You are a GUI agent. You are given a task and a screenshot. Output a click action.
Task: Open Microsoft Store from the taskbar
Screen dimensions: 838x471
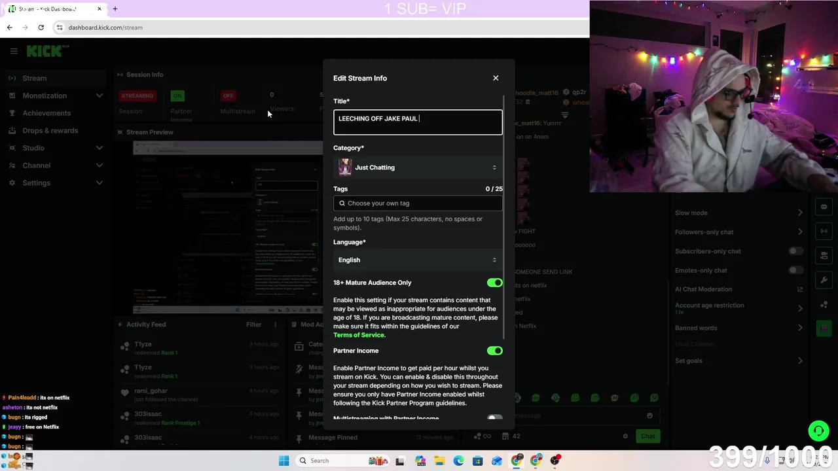click(x=478, y=461)
